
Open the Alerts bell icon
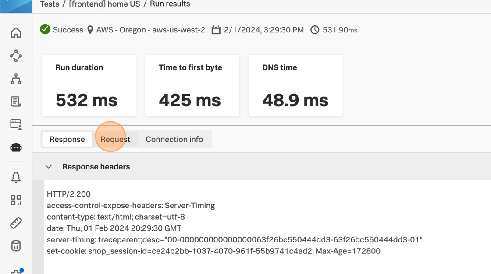16,177
